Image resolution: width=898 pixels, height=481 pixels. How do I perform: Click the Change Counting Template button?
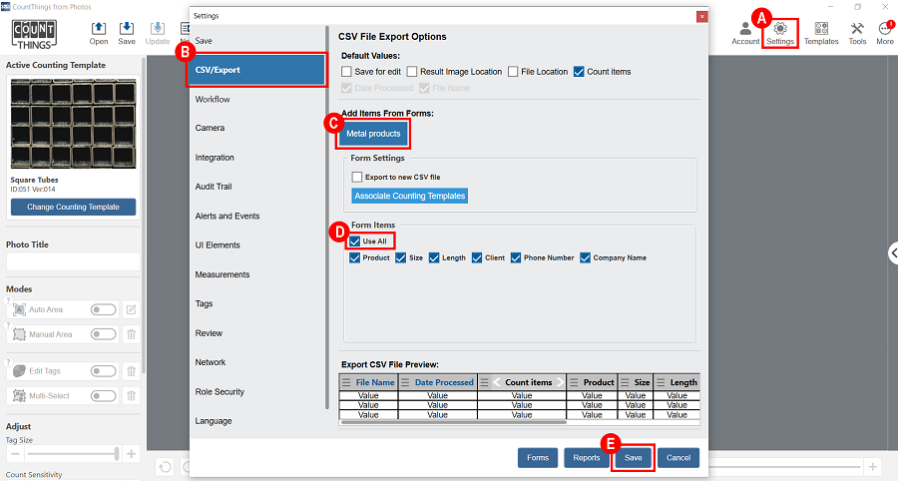click(x=73, y=207)
